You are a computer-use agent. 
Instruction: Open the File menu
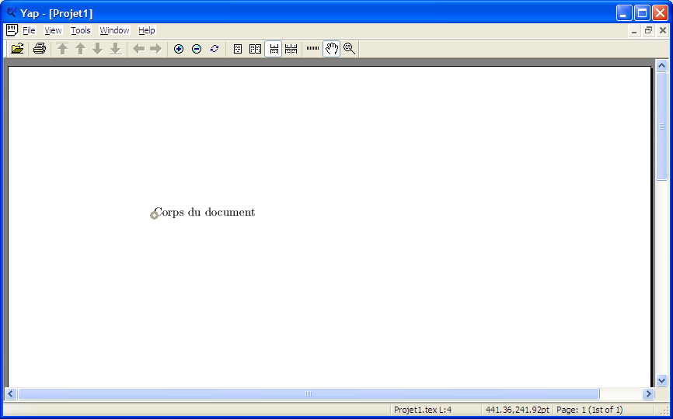[29, 30]
